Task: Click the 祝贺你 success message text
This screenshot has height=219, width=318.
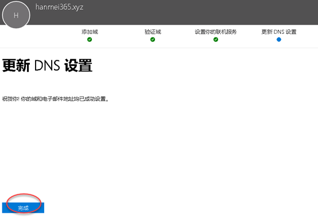Action: pyautogui.click(x=55, y=99)
